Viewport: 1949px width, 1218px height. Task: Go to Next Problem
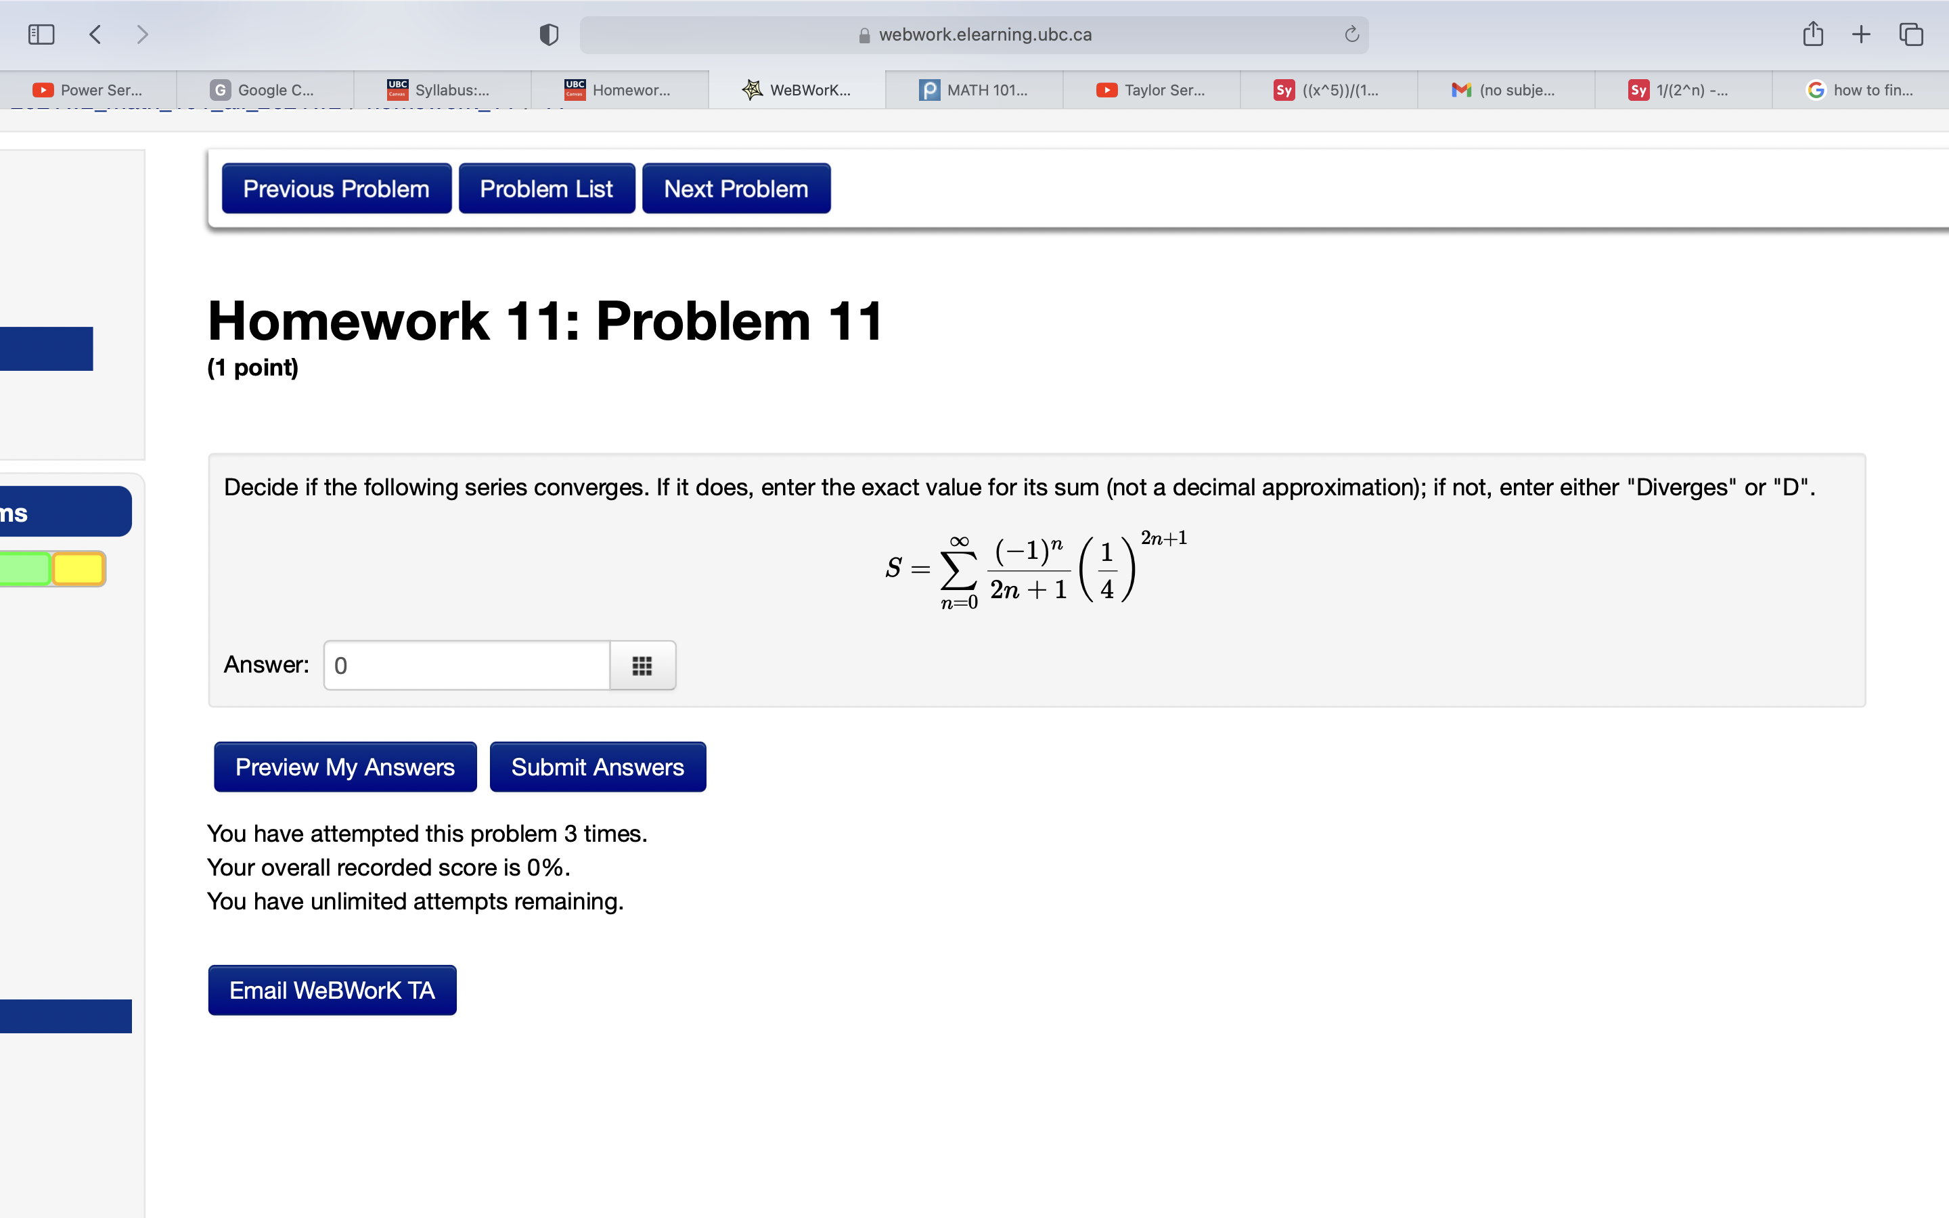tap(736, 189)
